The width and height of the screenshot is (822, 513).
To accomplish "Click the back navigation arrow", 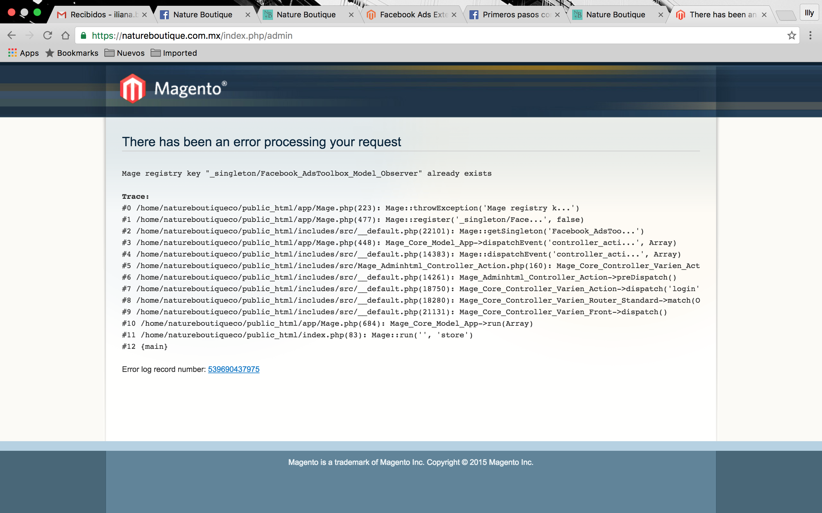I will coord(11,35).
